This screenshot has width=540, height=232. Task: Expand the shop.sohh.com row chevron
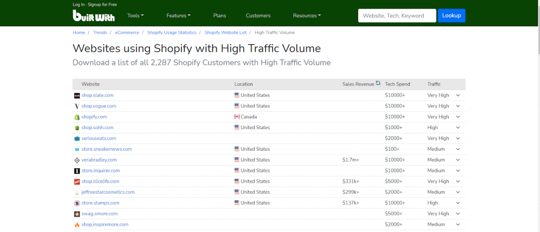[x=458, y=128]
